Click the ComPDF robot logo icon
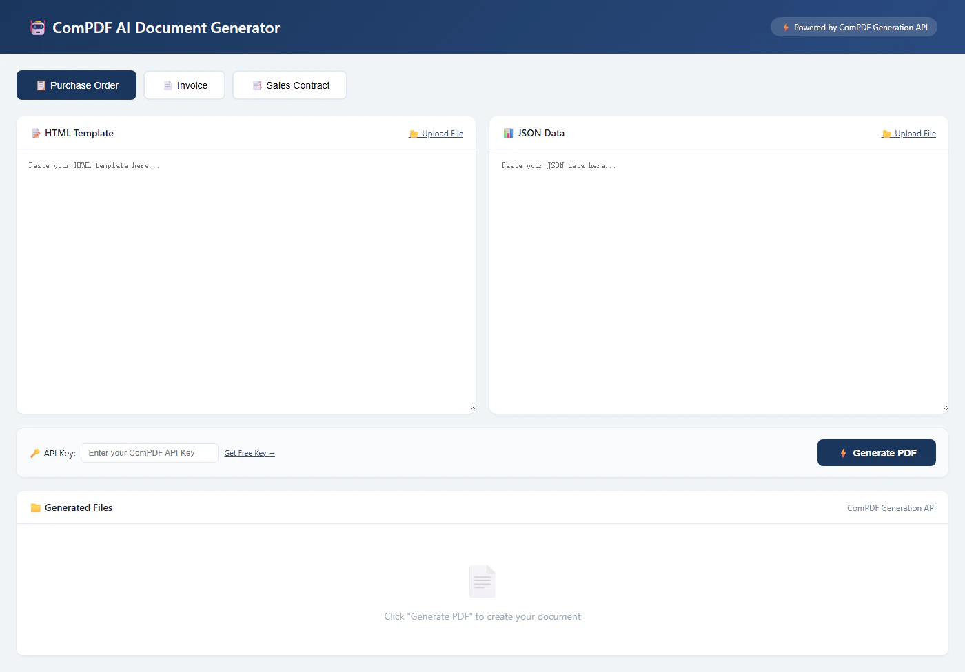 point(38,28)
